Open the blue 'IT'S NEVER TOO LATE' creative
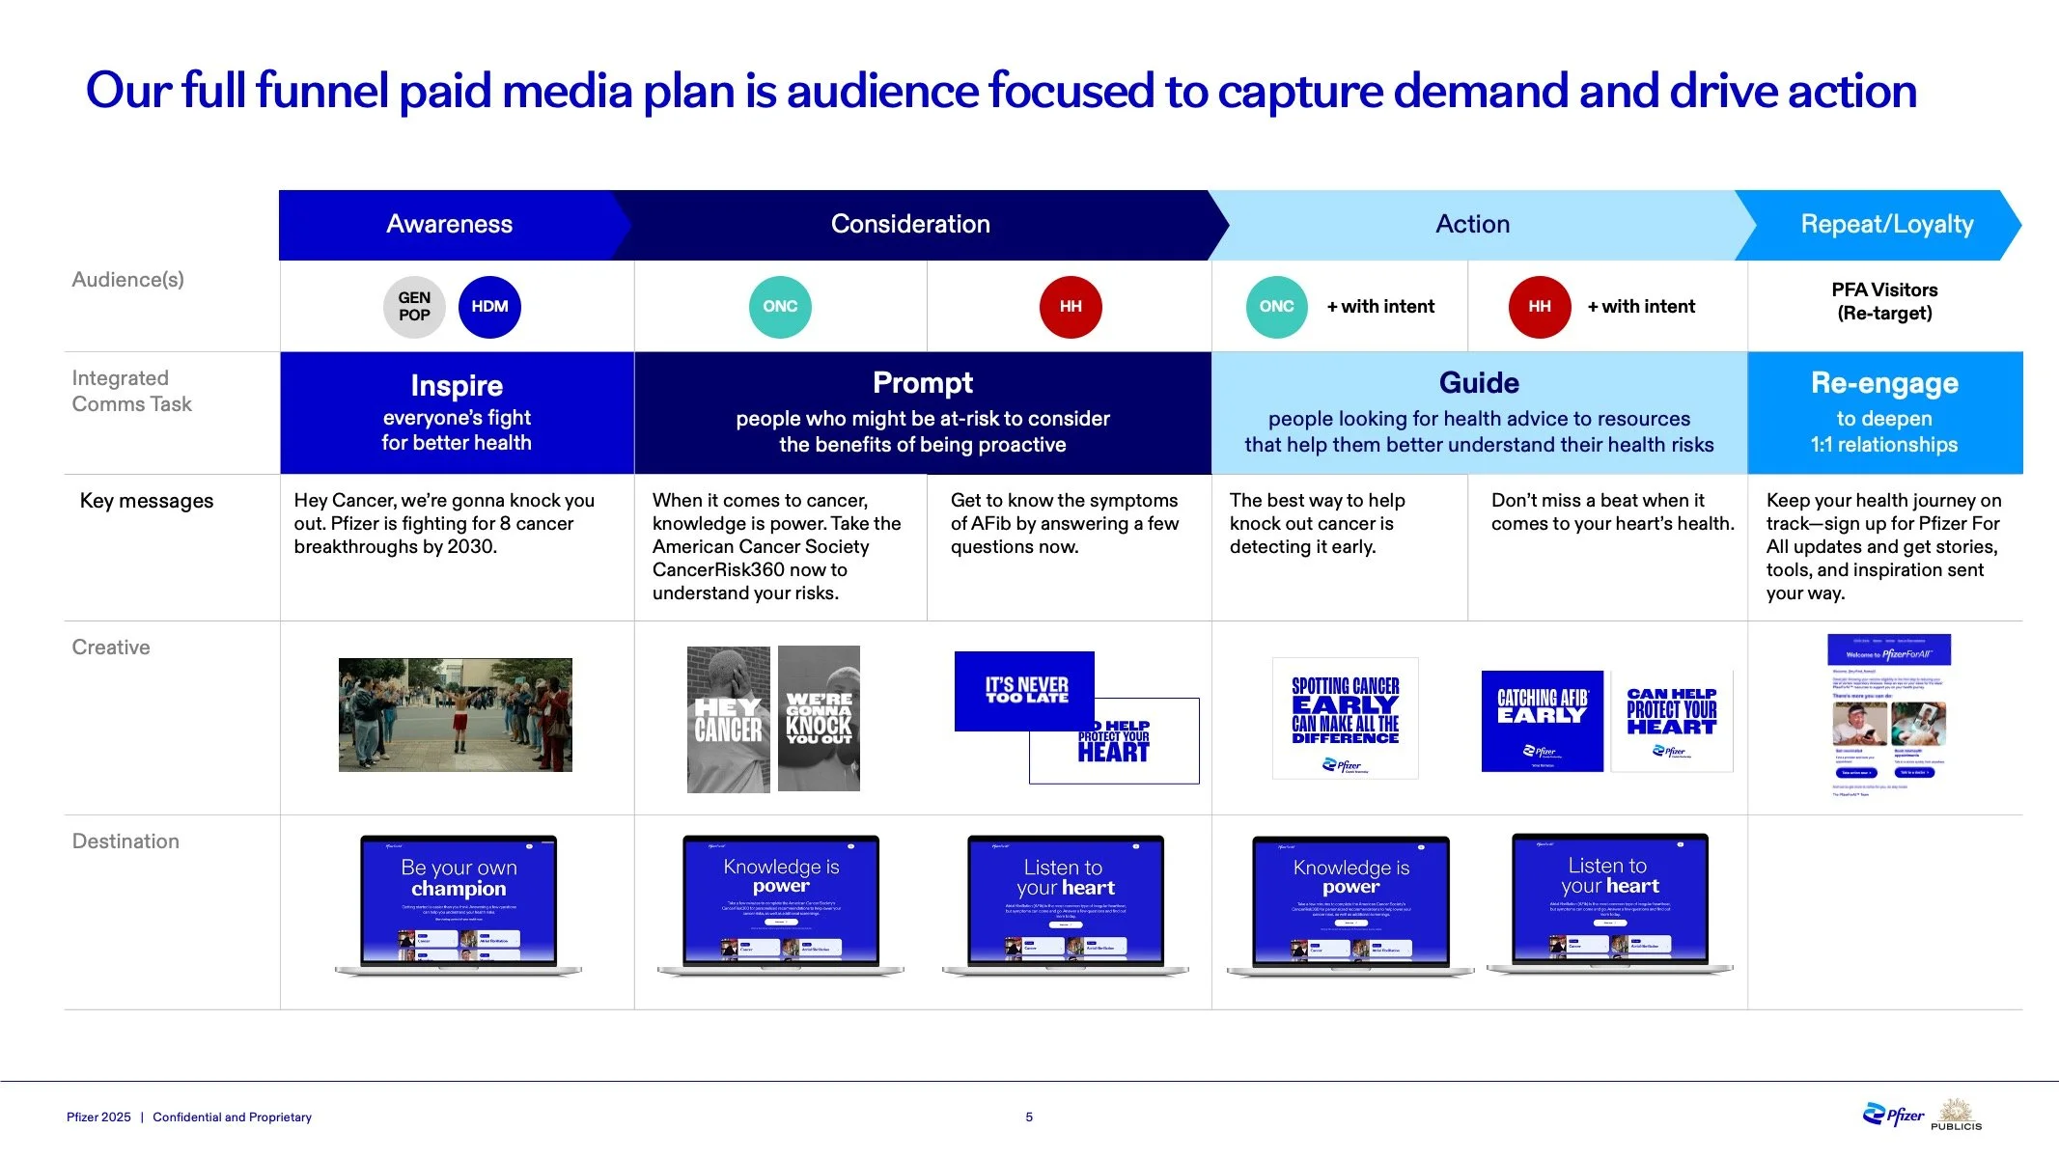Viewport: 2059px width, 1158px height. click(x=1024, y=691)
